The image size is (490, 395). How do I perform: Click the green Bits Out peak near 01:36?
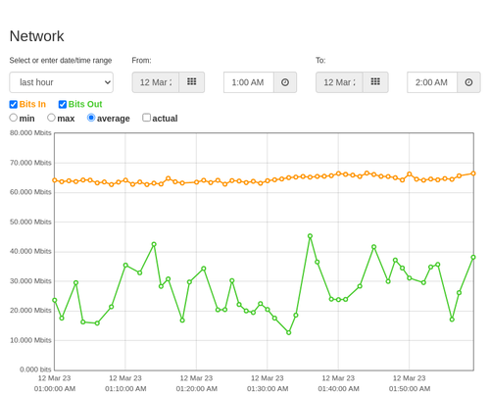[x=310, y=236]
